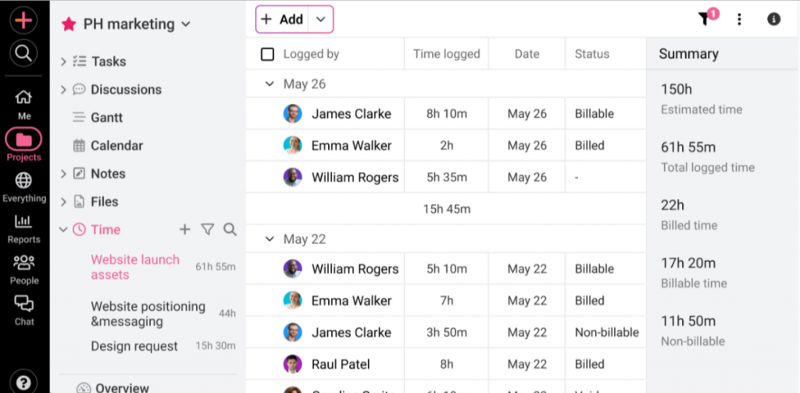Click '150h' estimated time value

point(676,89)
